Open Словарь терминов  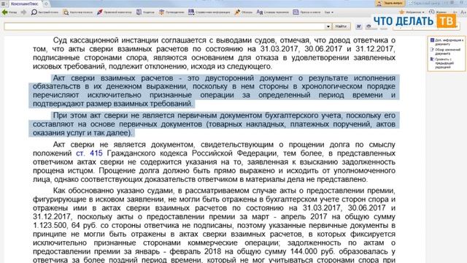[x=272, y=12]
